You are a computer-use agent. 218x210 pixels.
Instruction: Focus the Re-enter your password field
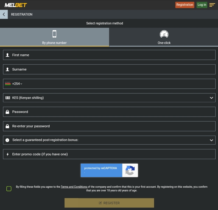click(109, 126)
